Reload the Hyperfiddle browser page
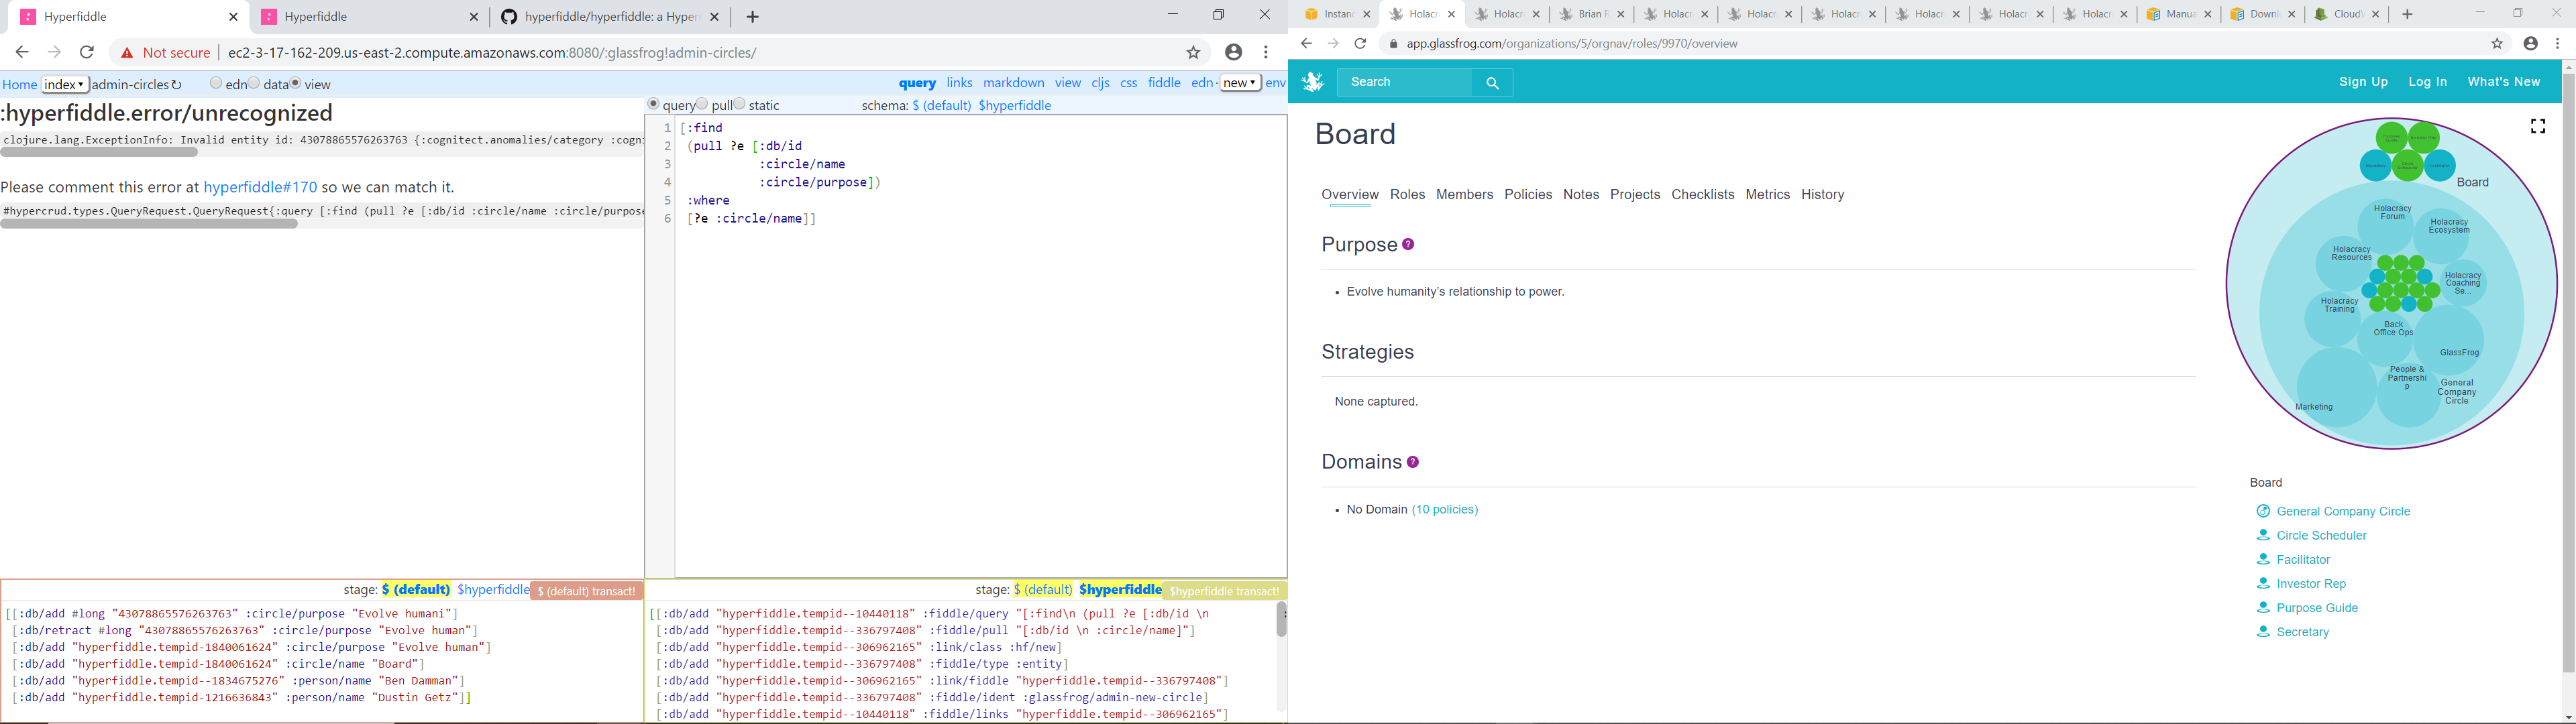2576x724 pixels. [87, 52]
